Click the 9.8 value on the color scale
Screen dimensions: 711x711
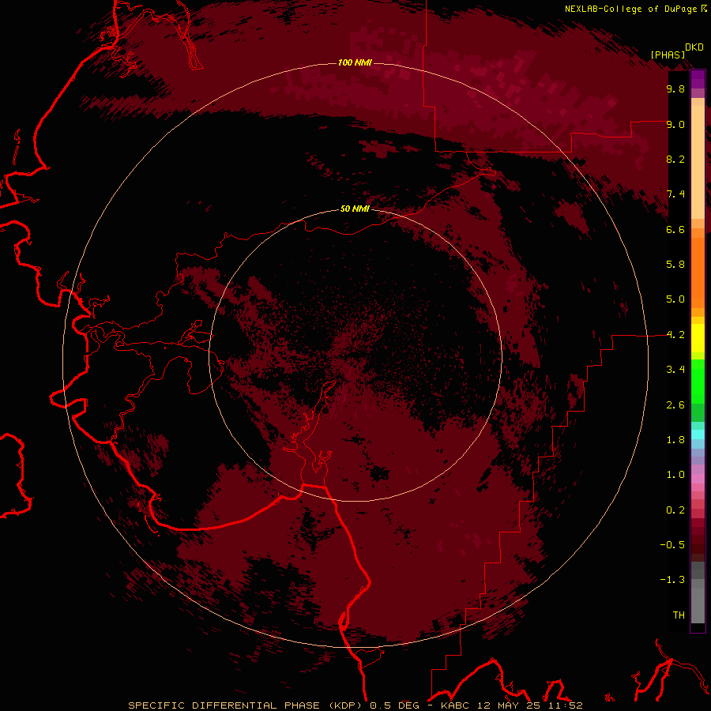click(x=675, y=88)
